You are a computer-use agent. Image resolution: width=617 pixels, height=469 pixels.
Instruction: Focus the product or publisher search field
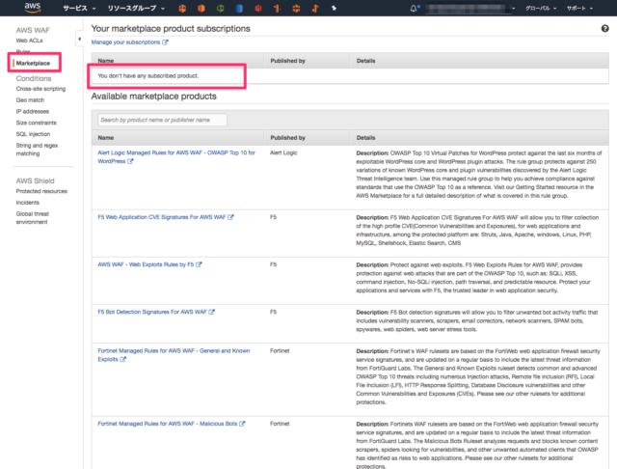(162, 120)
